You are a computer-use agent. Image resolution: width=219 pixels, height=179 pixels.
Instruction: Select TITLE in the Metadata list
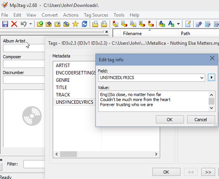pyautogui.click(x=61, y=88)
